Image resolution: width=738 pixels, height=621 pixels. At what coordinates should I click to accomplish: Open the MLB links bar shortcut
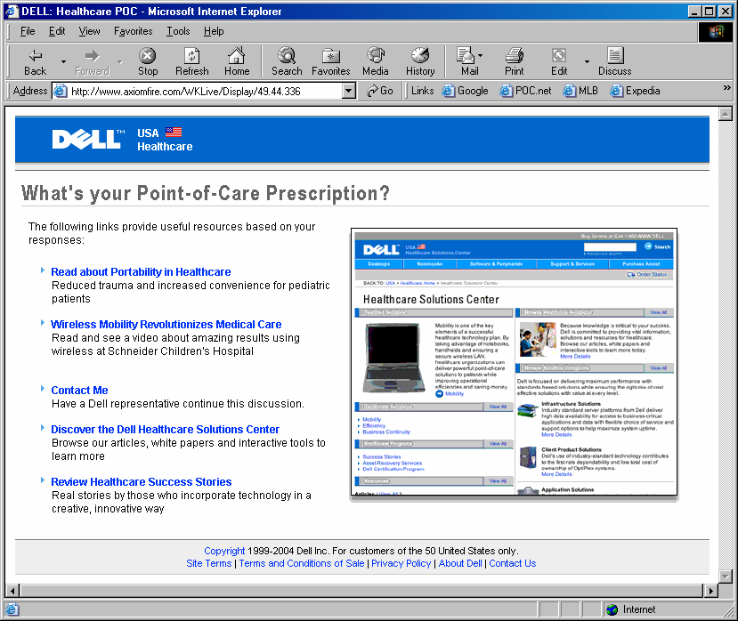(580, 91)
